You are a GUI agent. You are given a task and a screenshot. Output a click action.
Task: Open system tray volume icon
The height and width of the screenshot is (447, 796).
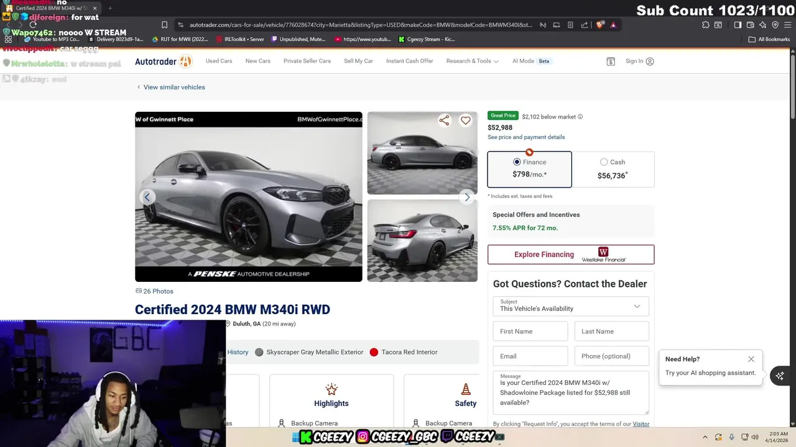coord(755,437)
